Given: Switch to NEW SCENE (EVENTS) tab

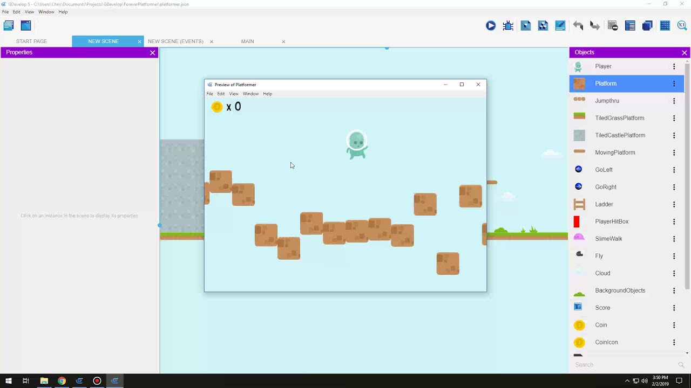Looking at the screenshot, I should coord(175,41).
